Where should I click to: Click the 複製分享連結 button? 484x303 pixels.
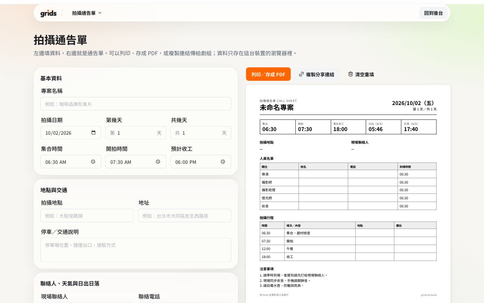316,74
